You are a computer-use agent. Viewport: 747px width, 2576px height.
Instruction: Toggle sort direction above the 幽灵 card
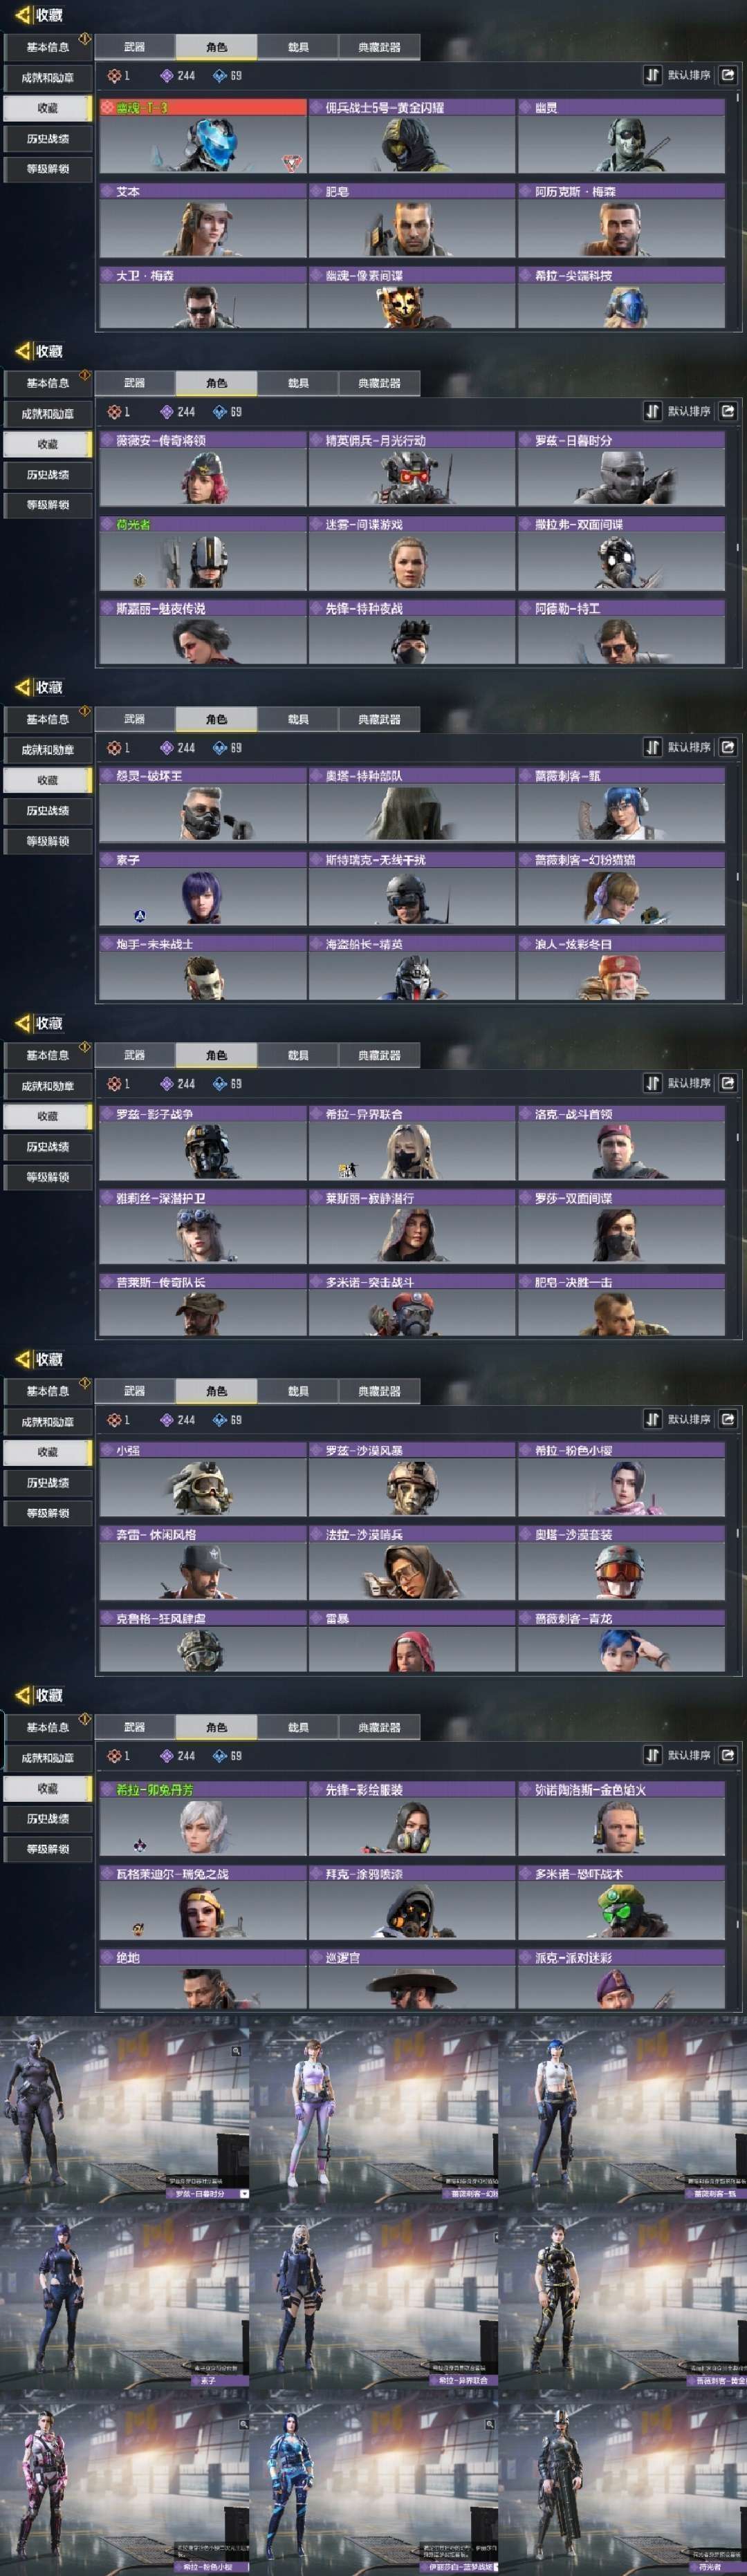tap(652, 75)
